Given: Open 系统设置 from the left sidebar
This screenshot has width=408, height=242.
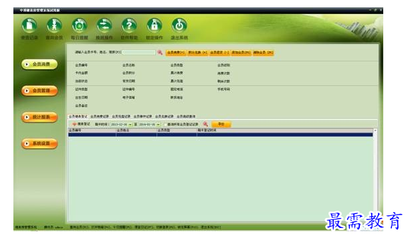Looking at the screenshot, I should pyautogui.click(x=39, y=143).
